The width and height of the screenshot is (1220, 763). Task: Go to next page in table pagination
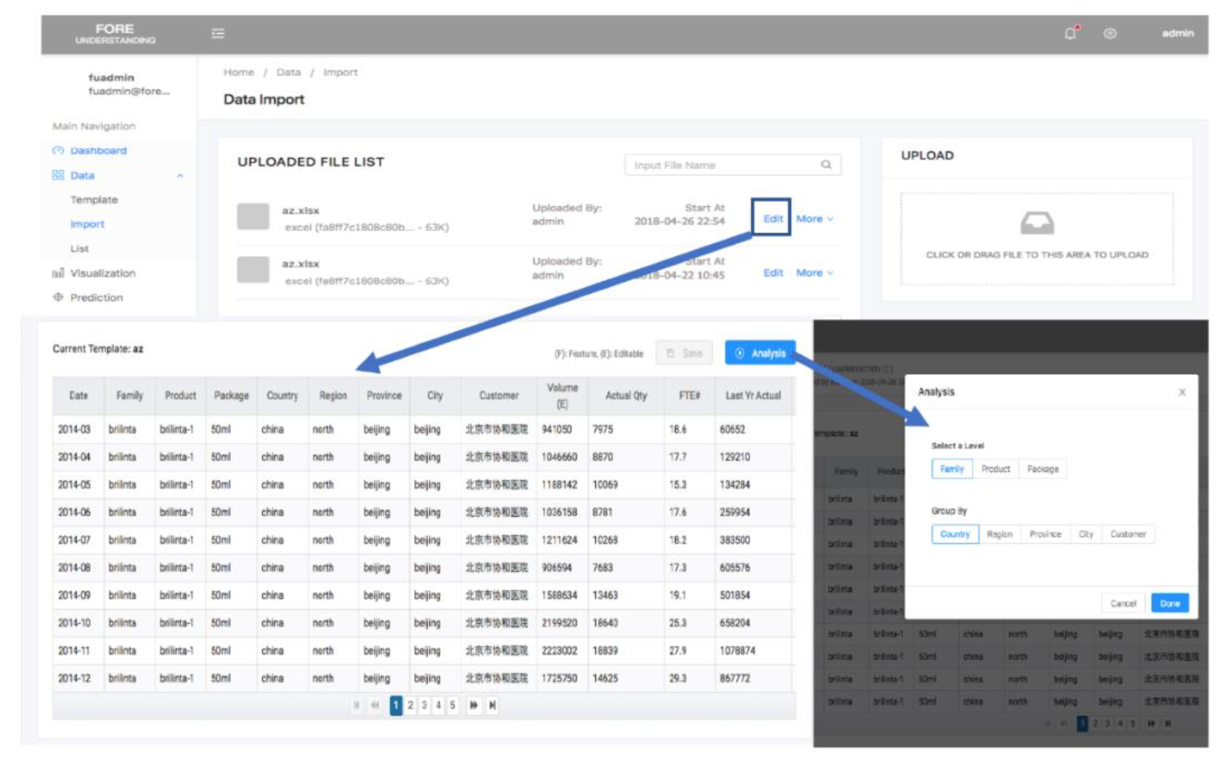473,705
